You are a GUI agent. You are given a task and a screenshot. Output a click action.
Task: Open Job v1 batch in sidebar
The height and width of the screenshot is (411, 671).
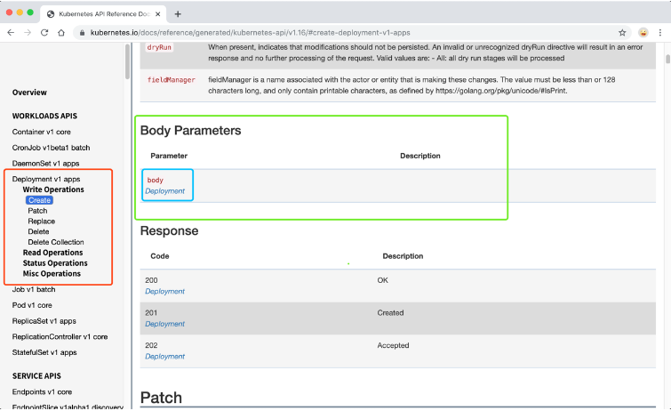tap(34, 290)
